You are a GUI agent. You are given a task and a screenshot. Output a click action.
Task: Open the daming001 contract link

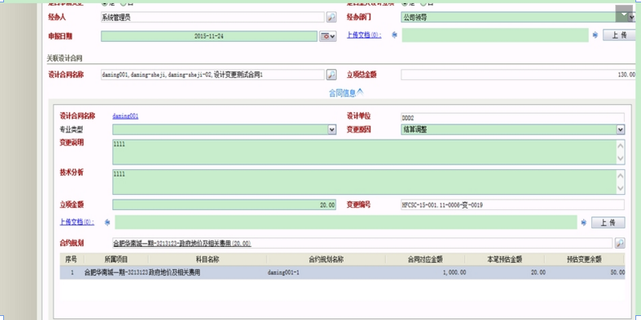125,116
